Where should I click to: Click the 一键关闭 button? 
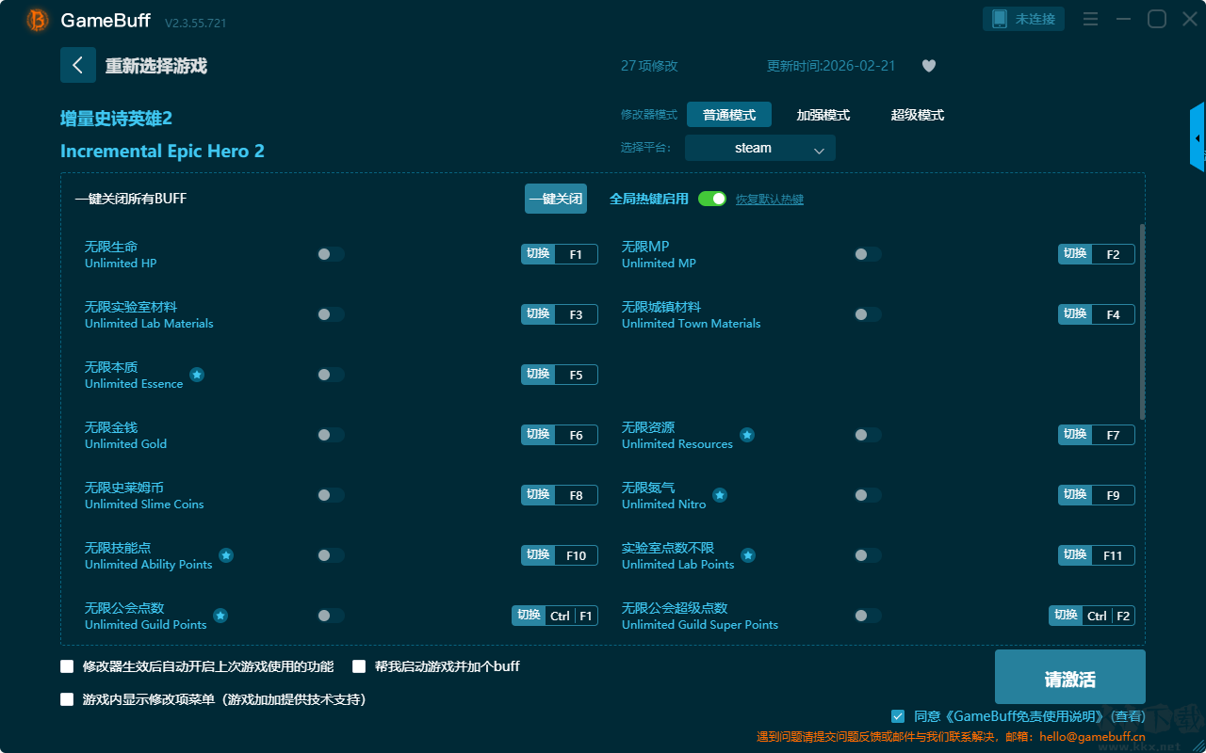point(556,199)
